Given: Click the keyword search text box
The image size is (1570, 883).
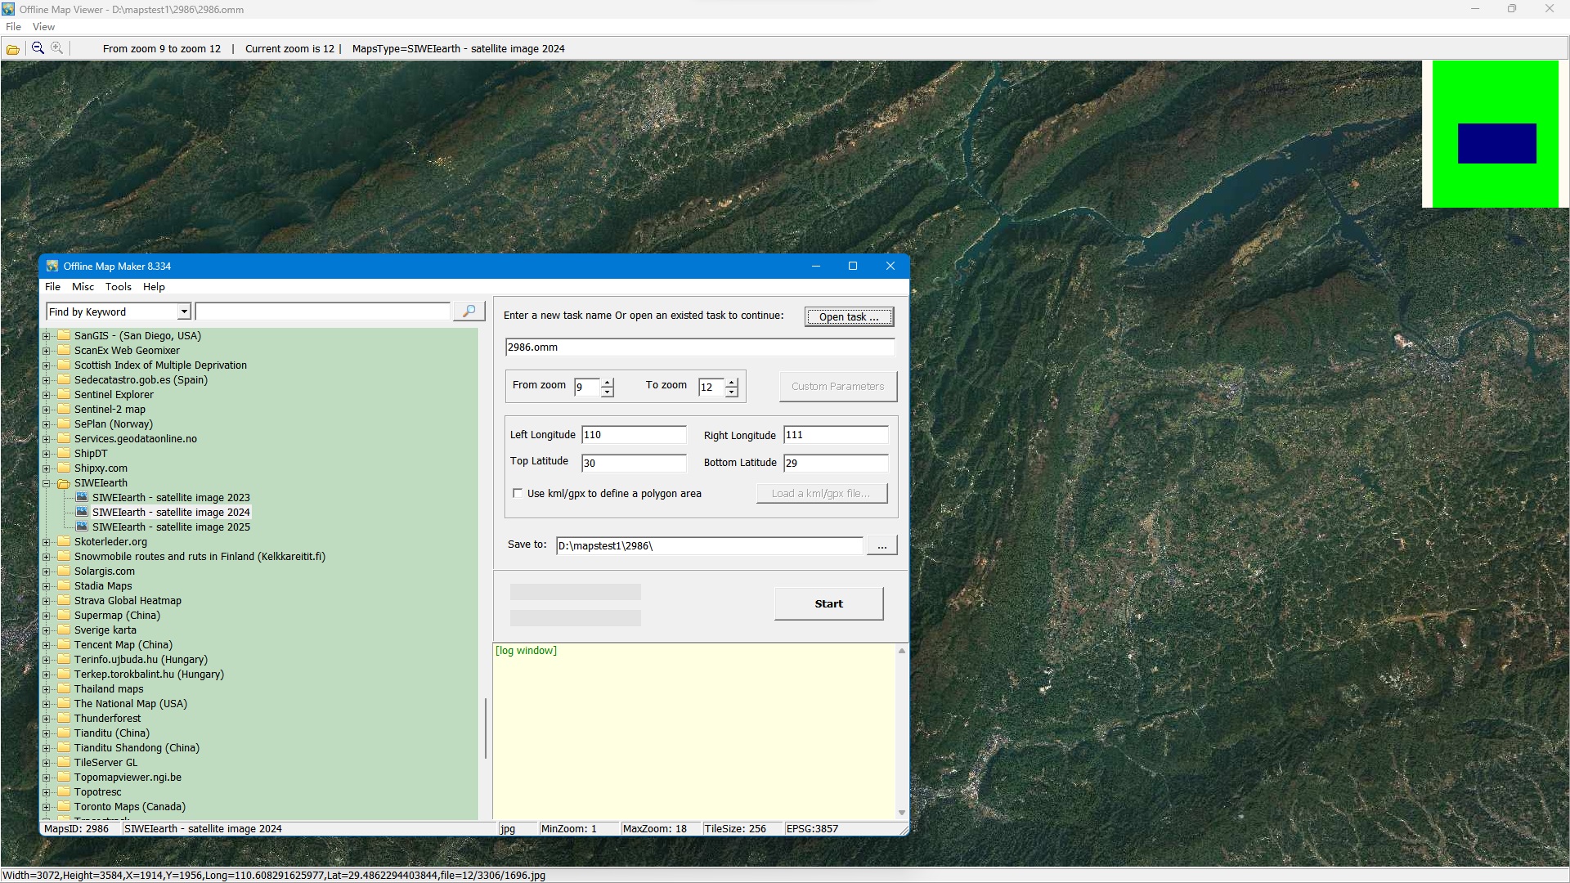Looking at the screenshot, I should (322, 312).
